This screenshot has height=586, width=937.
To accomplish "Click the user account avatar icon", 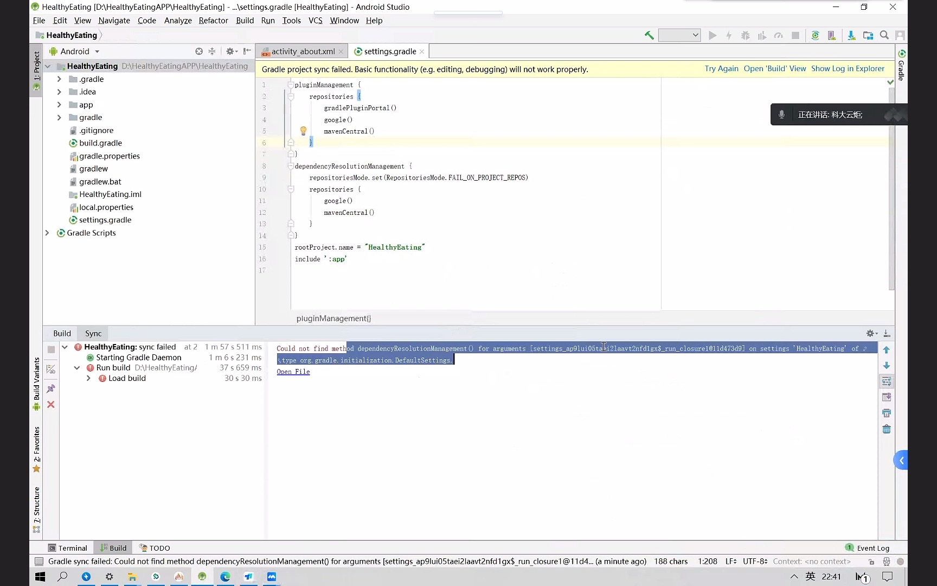I will [900, 35].
